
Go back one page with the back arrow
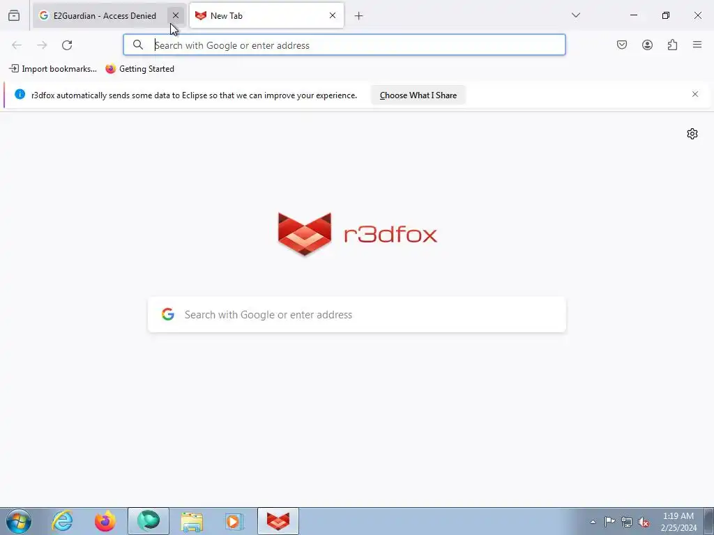17,45
